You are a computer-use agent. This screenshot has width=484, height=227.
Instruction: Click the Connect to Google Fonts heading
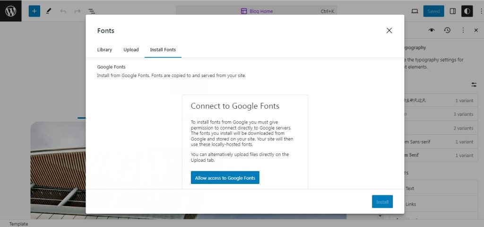coord(235,106)
